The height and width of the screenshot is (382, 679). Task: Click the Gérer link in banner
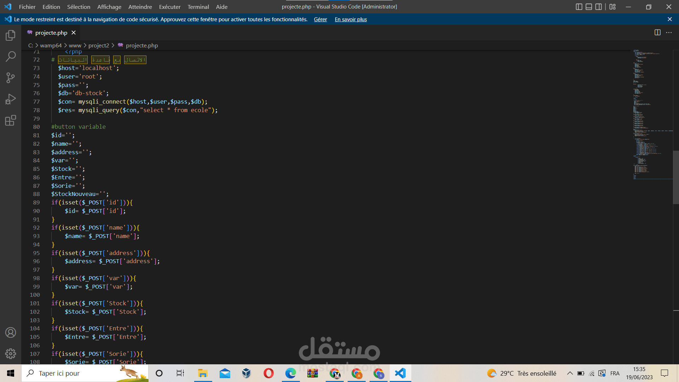tap(320, 19)
